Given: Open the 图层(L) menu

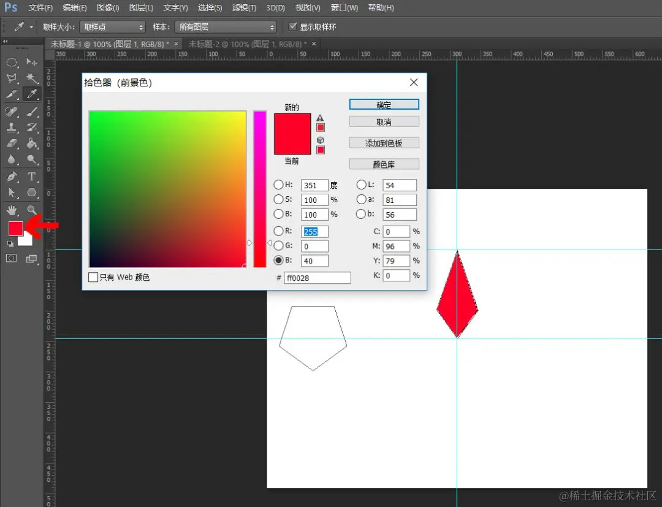Looking at the screenshot, I should pyautogui.click(x=142, y=7).
